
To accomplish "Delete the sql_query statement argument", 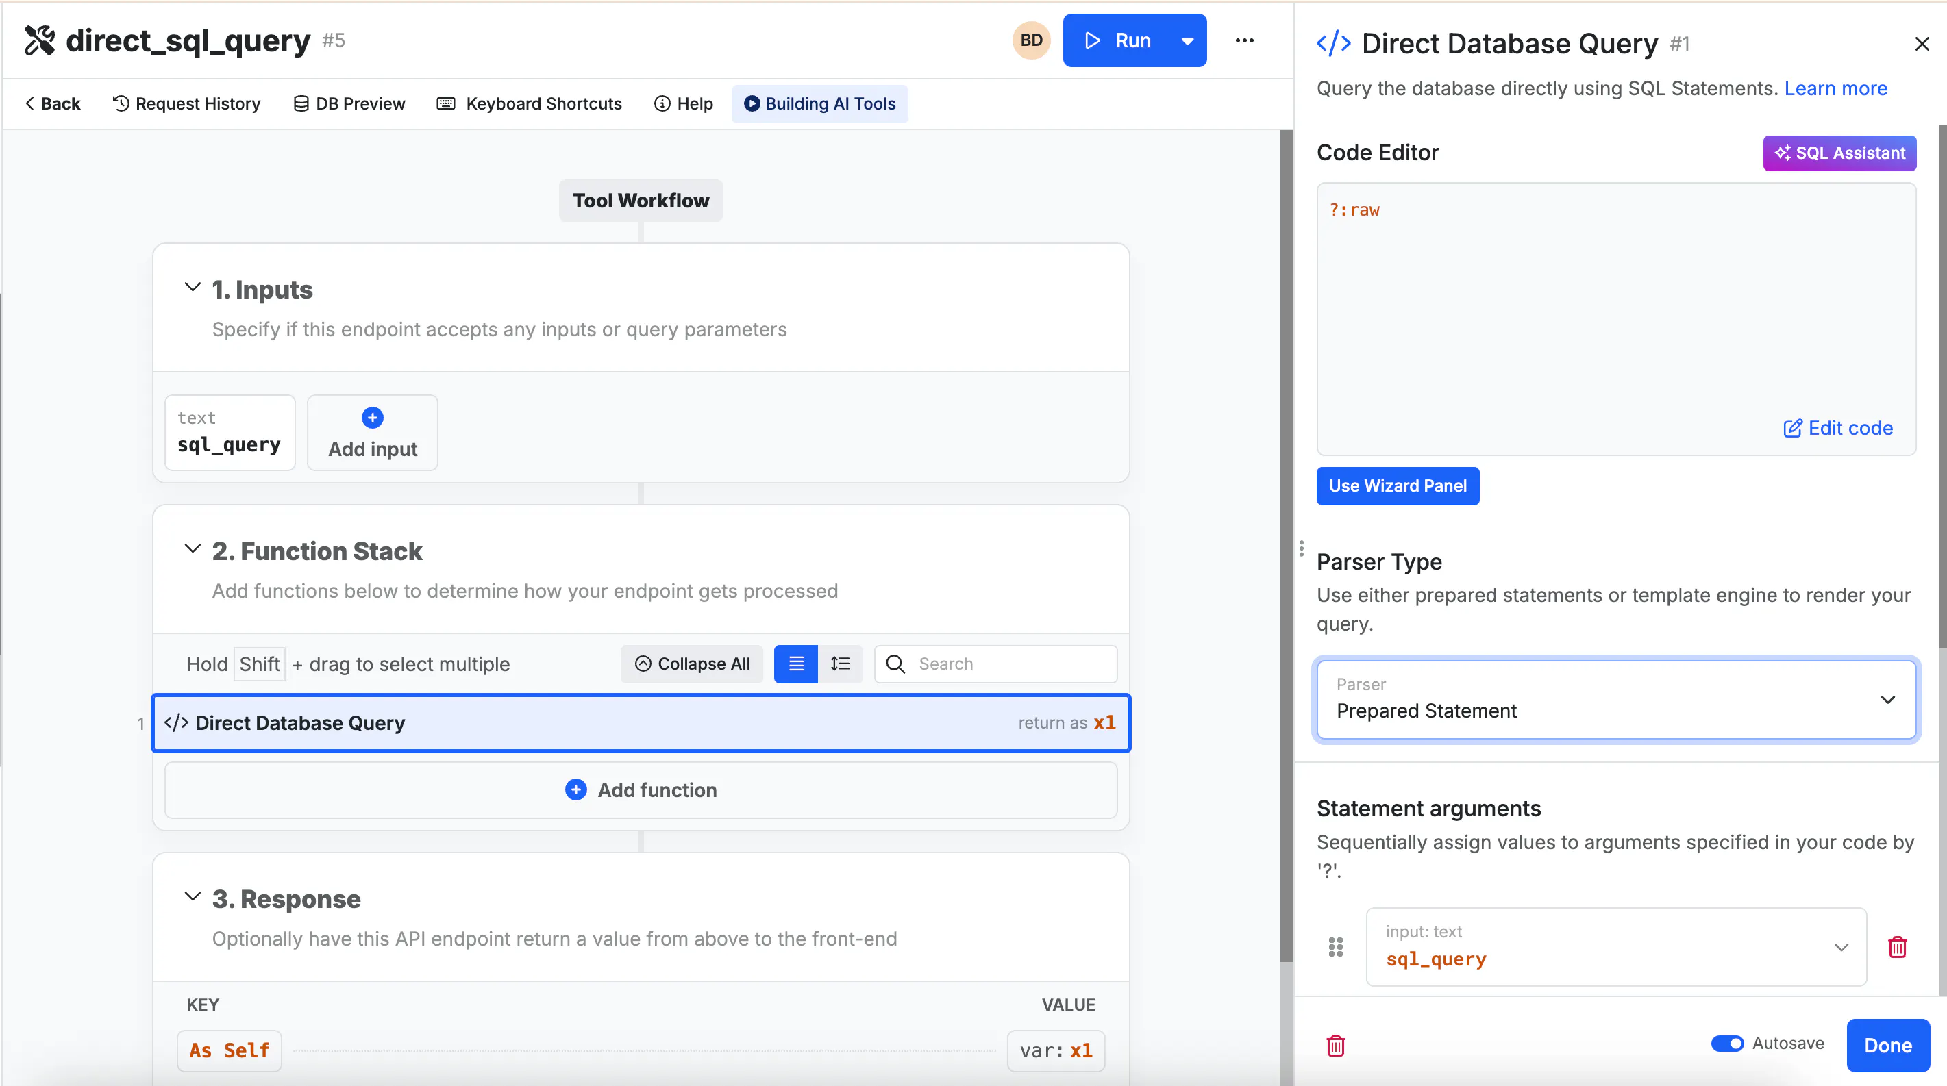I will 1897,946.
